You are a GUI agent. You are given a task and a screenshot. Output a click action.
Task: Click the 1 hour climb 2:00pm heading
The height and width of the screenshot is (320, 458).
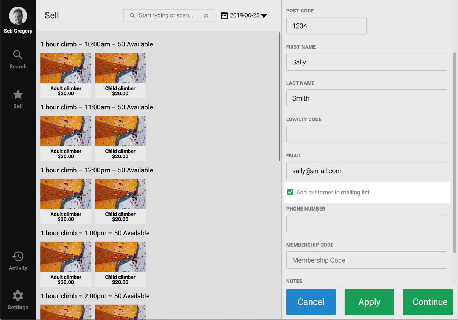(95, 296)
